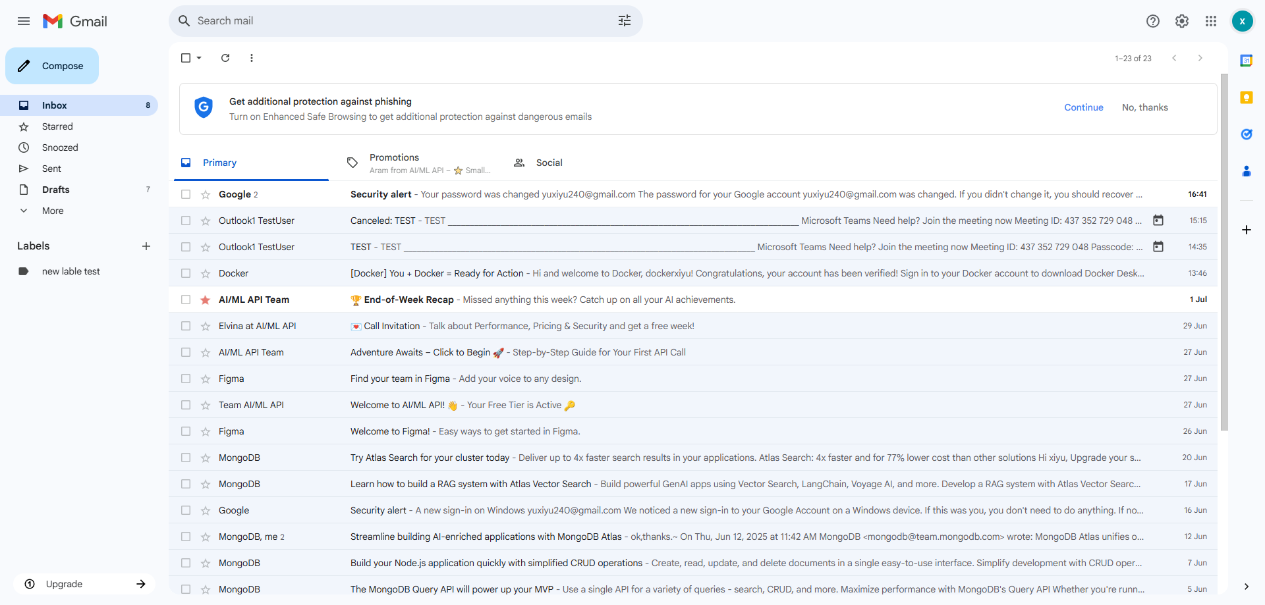
Task: Open the Learn how to build a RAG system email
Action: point(693,484)
